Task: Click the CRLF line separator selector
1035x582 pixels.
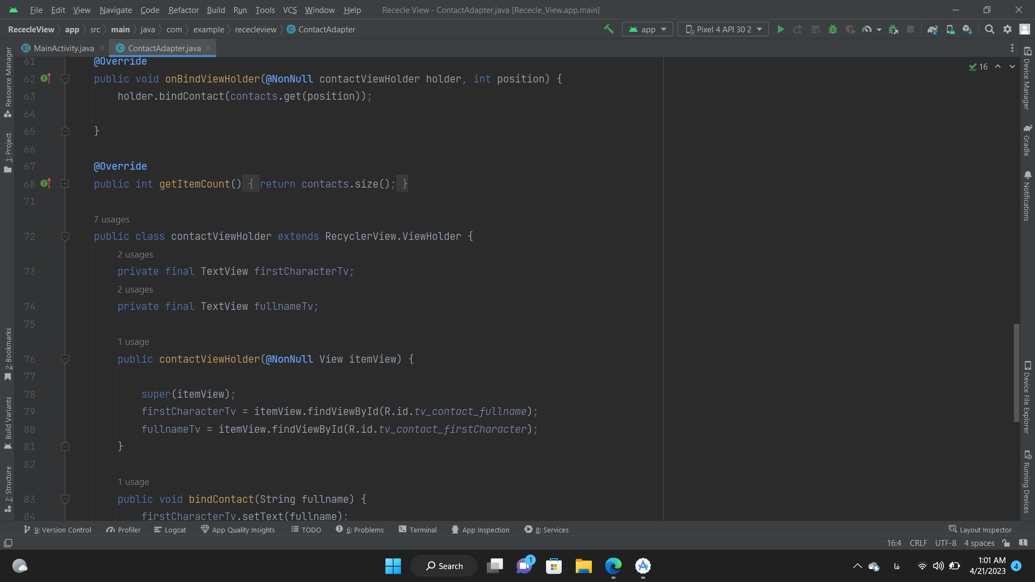Action: point(918,543)
